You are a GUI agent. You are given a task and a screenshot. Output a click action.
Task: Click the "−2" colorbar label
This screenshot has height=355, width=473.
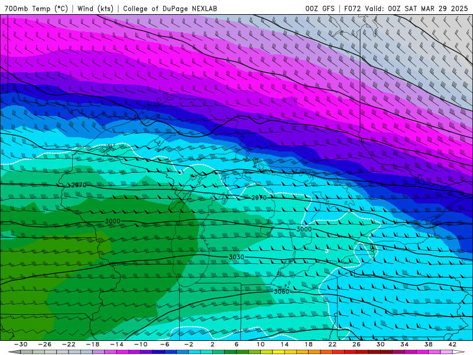coord(189,344)
